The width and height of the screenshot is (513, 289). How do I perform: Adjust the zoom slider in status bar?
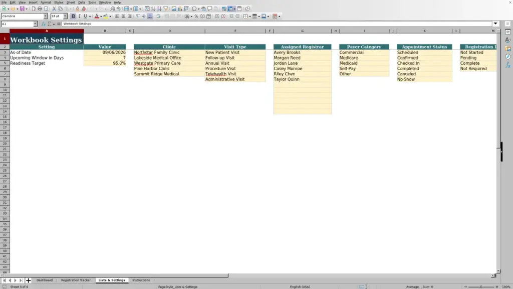pos(481,287)
